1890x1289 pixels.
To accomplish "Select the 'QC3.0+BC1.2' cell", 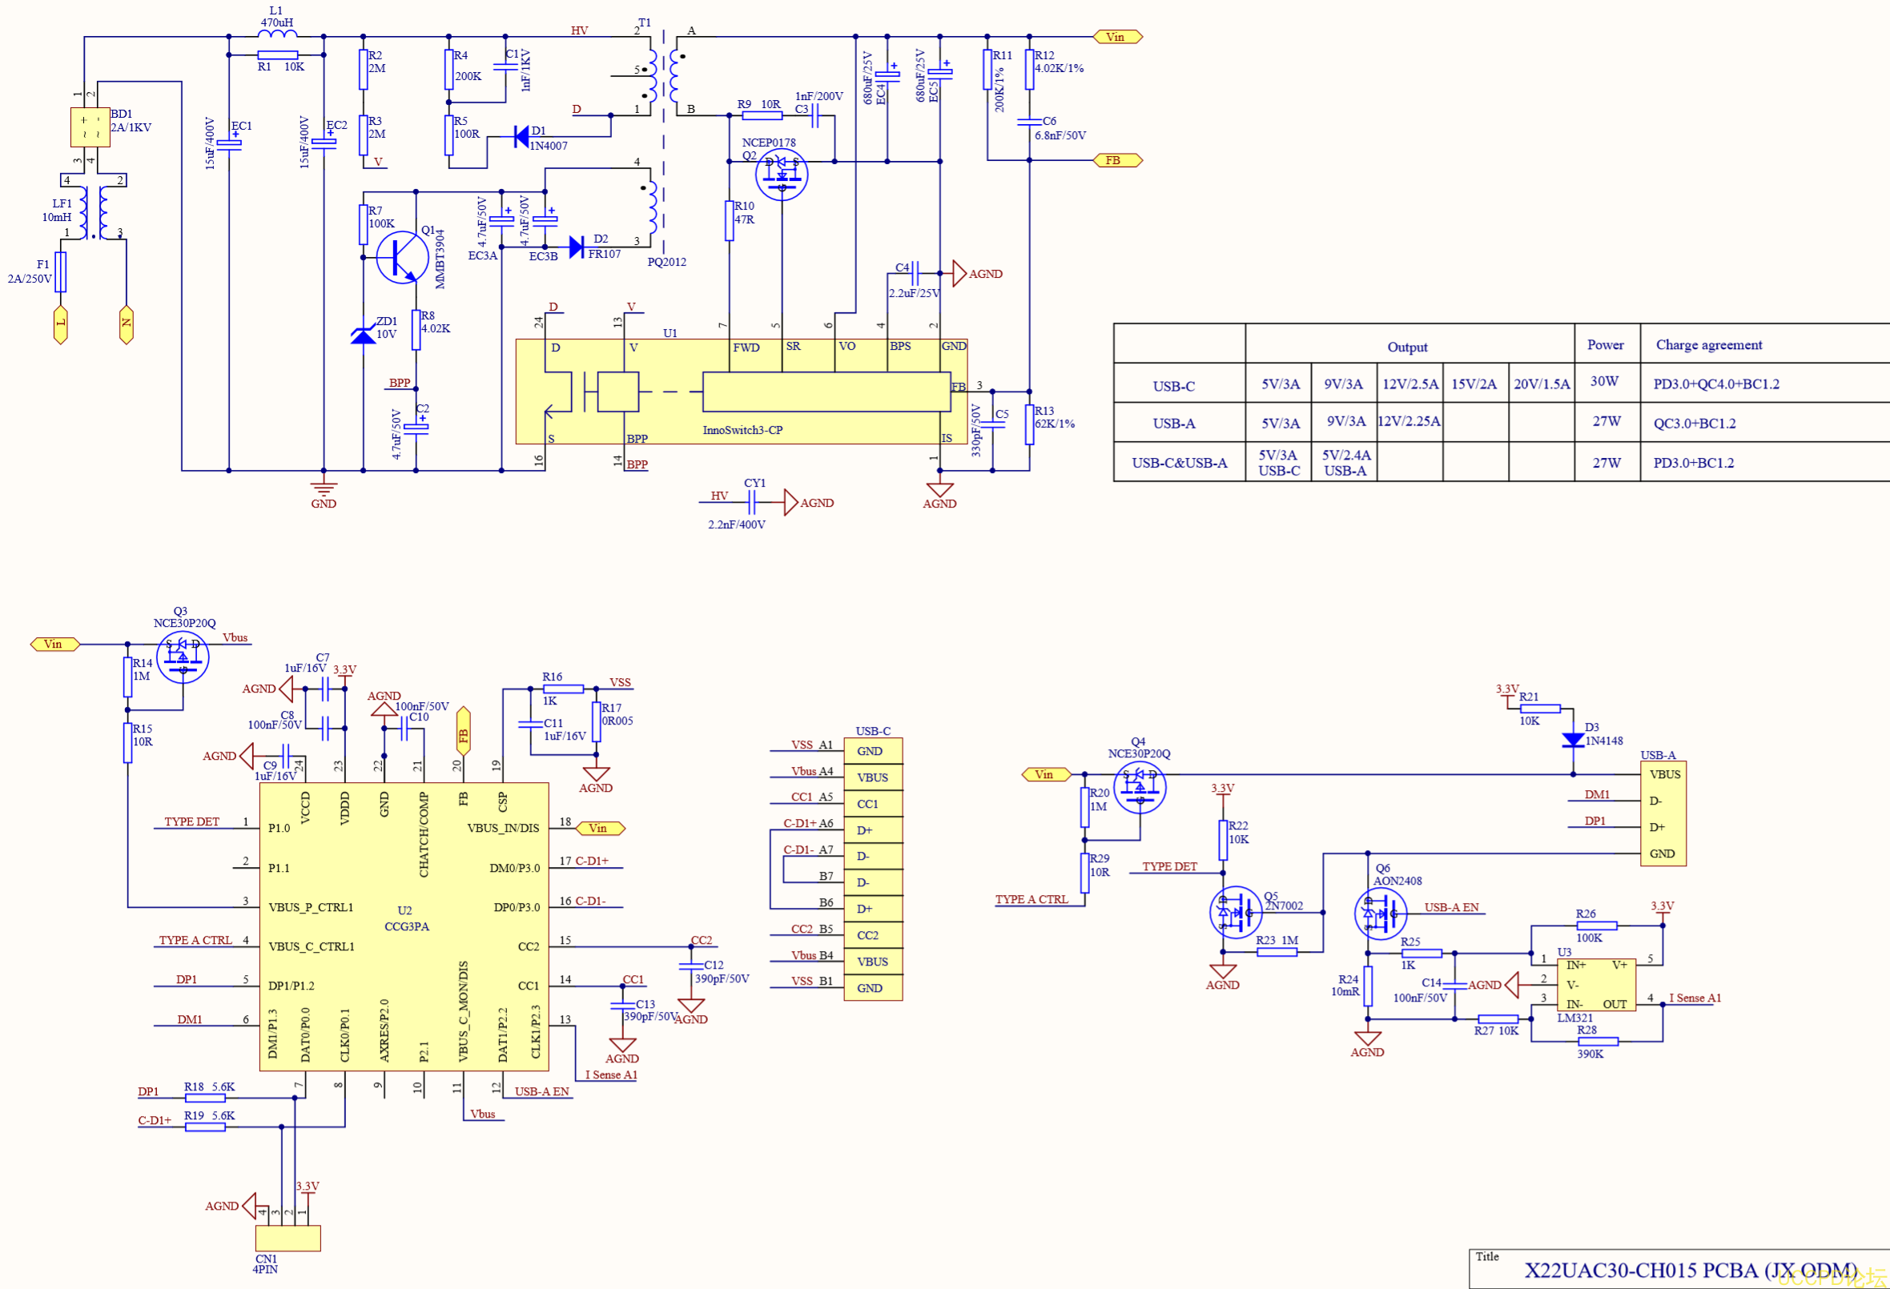I will [1694, 423].
